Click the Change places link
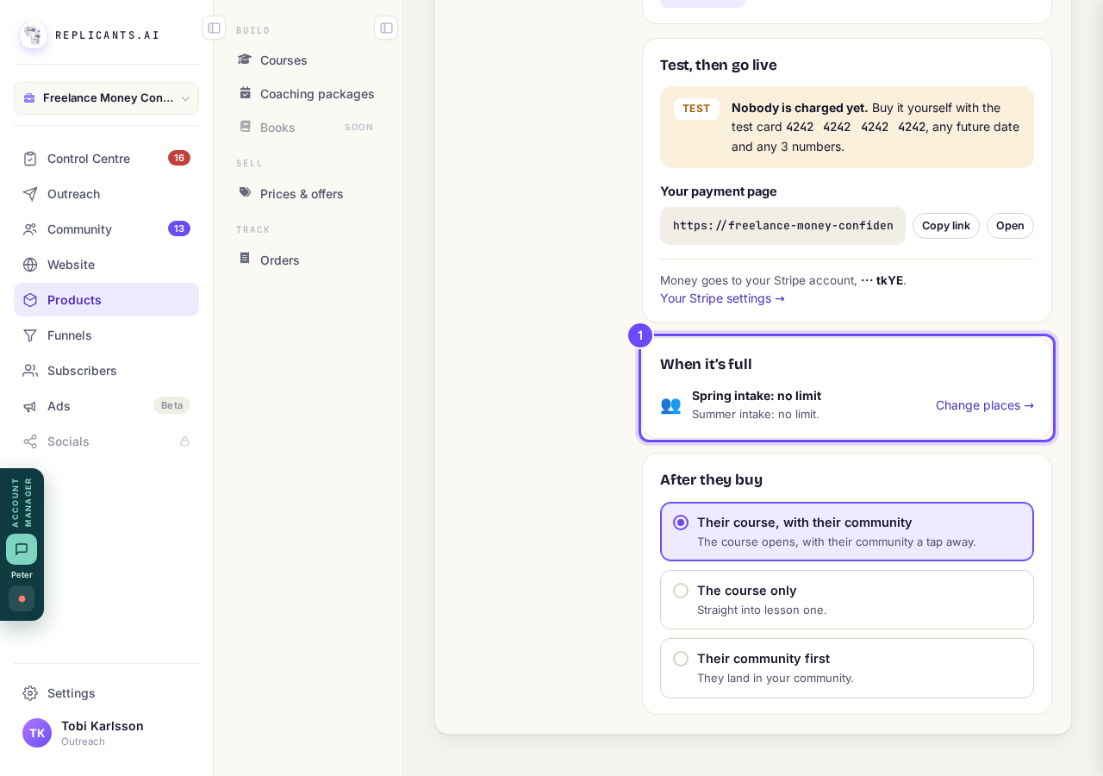The width and height of the screenshot is (1103, 776). pos(985,405)
